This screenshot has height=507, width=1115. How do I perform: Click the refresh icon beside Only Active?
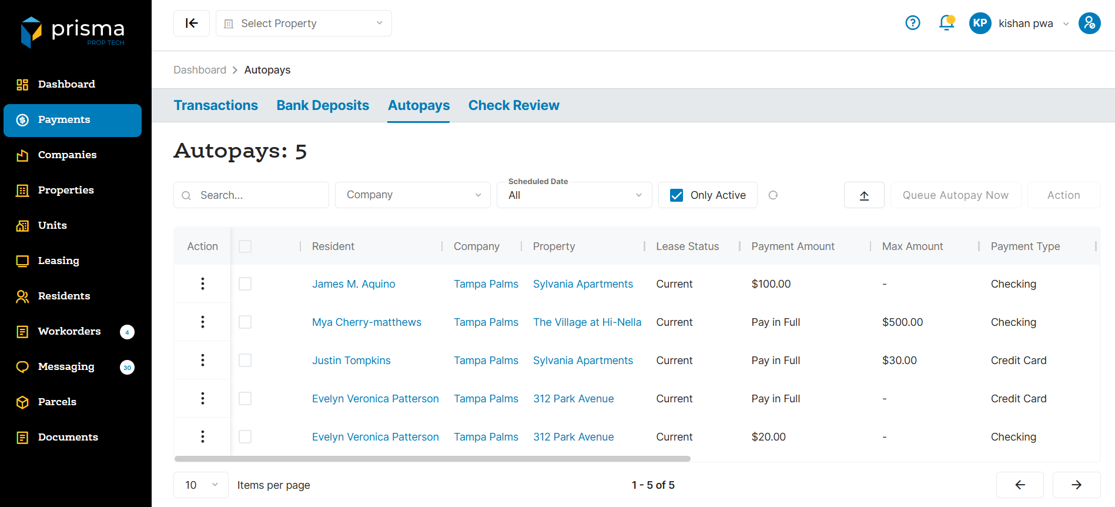pyautogui.click(x=773, y=195)
